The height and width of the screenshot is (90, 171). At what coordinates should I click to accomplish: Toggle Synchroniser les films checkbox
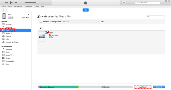pyautogui.click(x=39, y=16)
